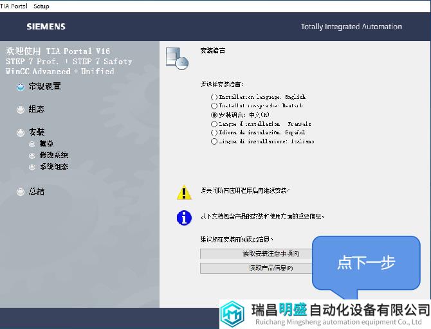
Task: Click the 组态 step bullet icon
Action: pos(21,110)
